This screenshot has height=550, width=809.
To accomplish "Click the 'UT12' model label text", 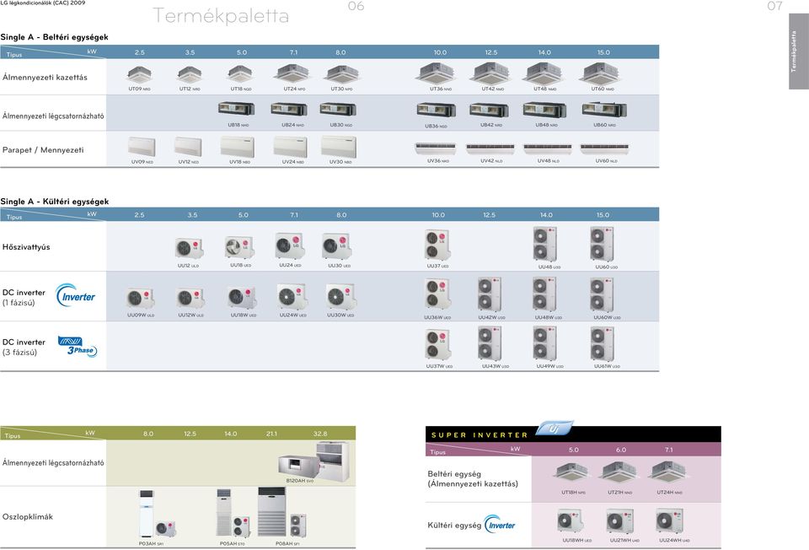I will click(x=190, y=89).
